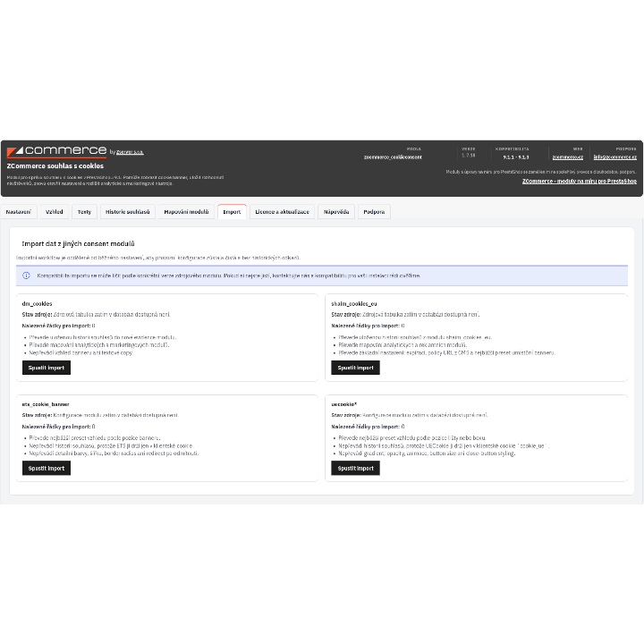Screen dimensions: 644x644
Task: Open the zcommerce.cz web link
Action: [x=568, y=157]
